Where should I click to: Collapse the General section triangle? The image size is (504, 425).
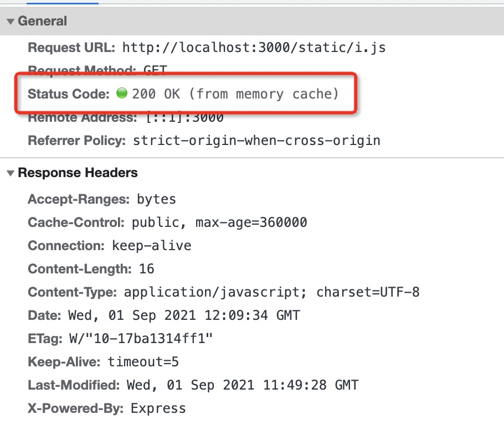(10, 22)
